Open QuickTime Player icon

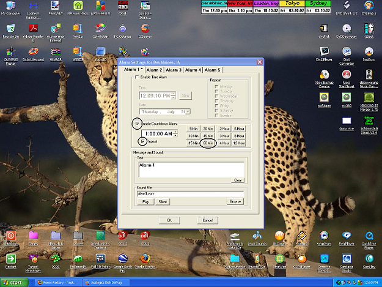click(x=369, y=240)
